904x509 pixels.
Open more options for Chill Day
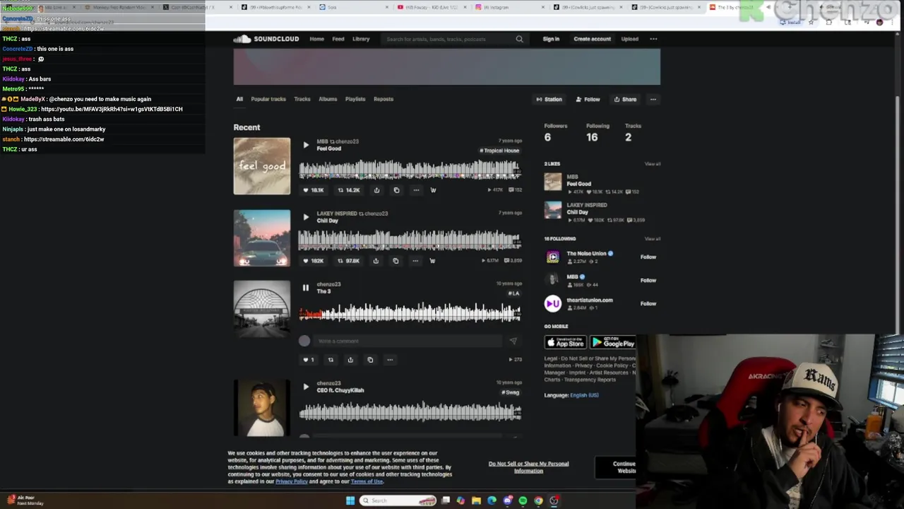click(x=415, y=261)
